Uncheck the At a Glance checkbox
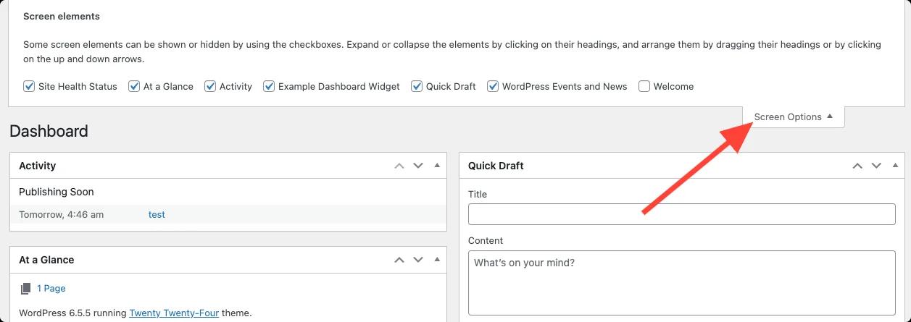The height and width of the screenshot is (322, 911). click(x=134, y=86)
